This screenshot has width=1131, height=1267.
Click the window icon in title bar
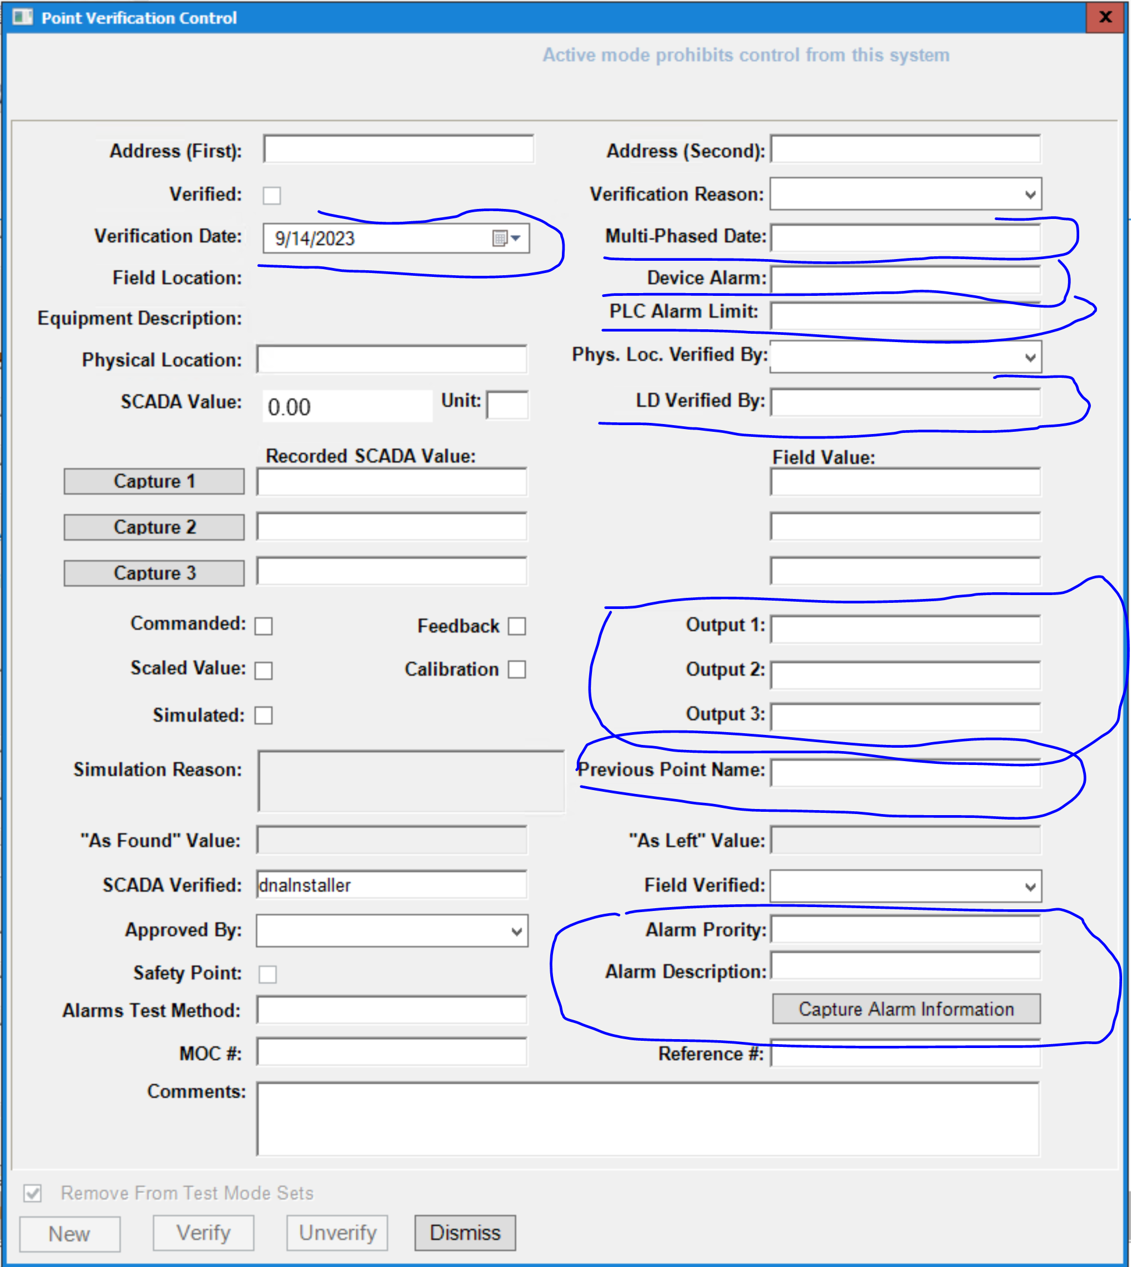22,17
